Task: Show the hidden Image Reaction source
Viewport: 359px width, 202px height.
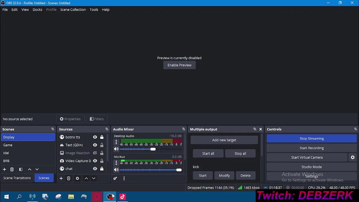Action: pyautogui.click(x=95, y=153)
